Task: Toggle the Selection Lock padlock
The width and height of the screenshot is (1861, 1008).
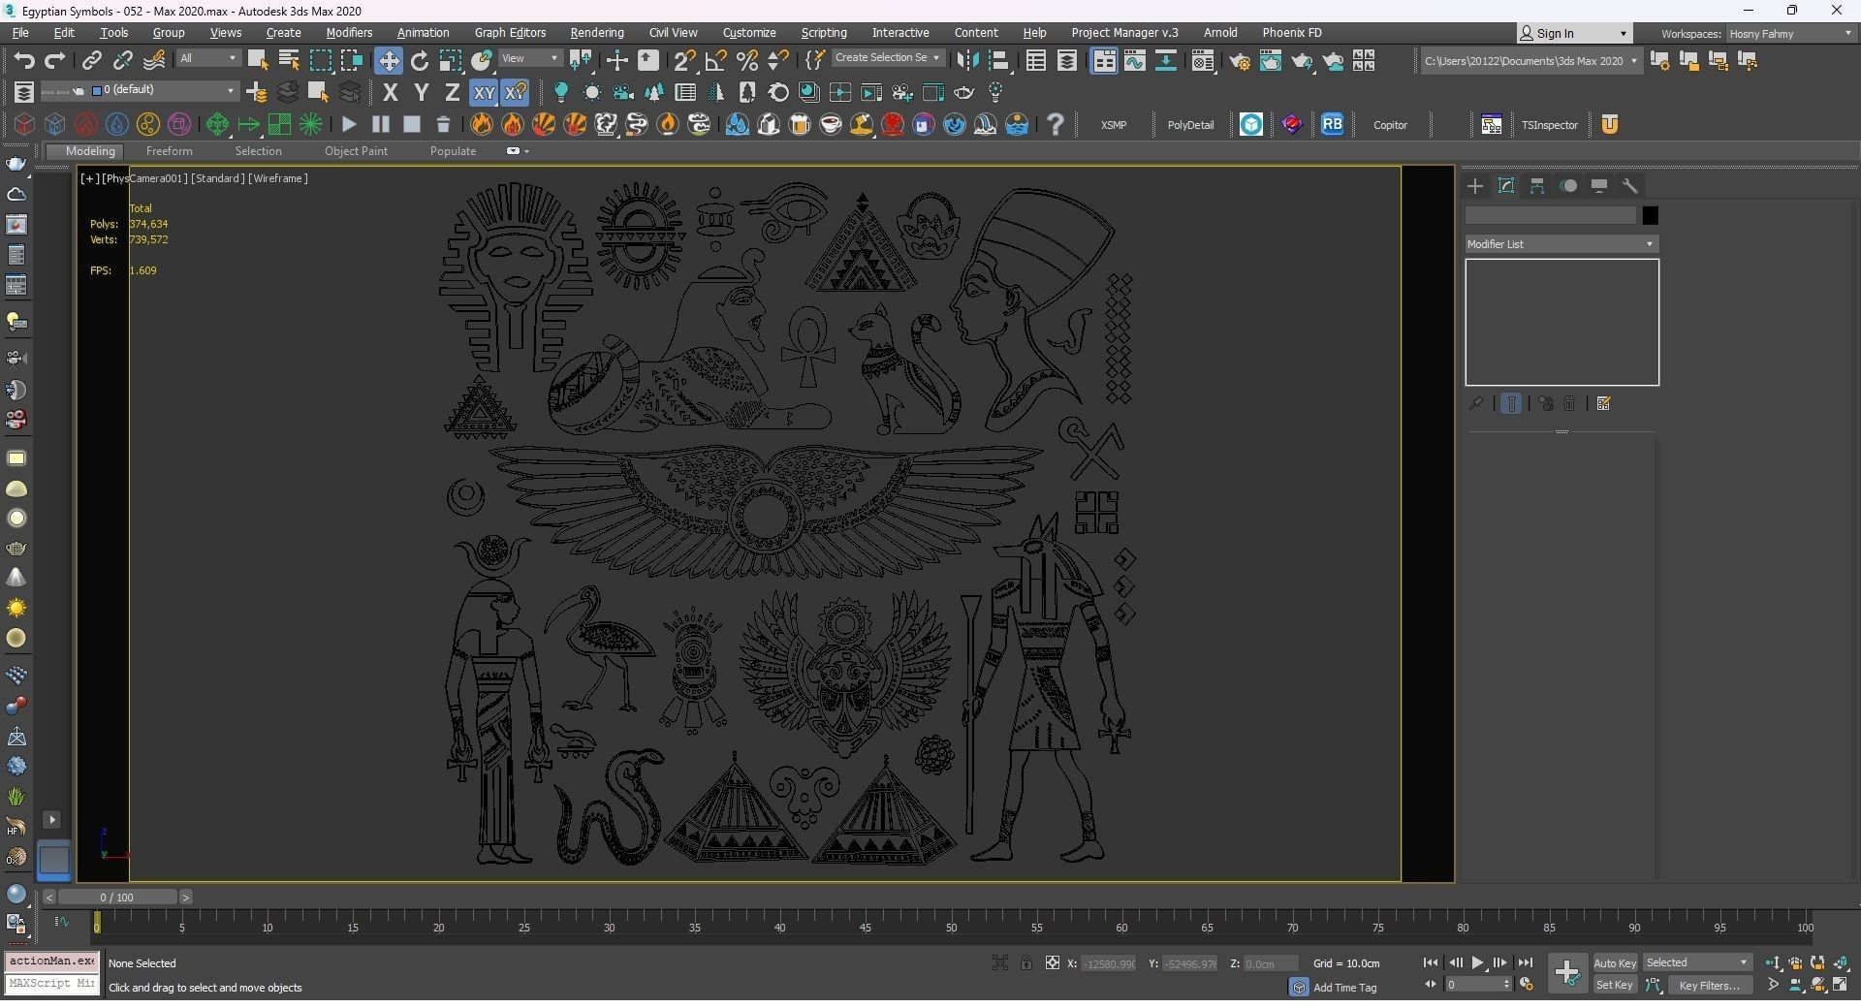Action: pos(1025,962)
